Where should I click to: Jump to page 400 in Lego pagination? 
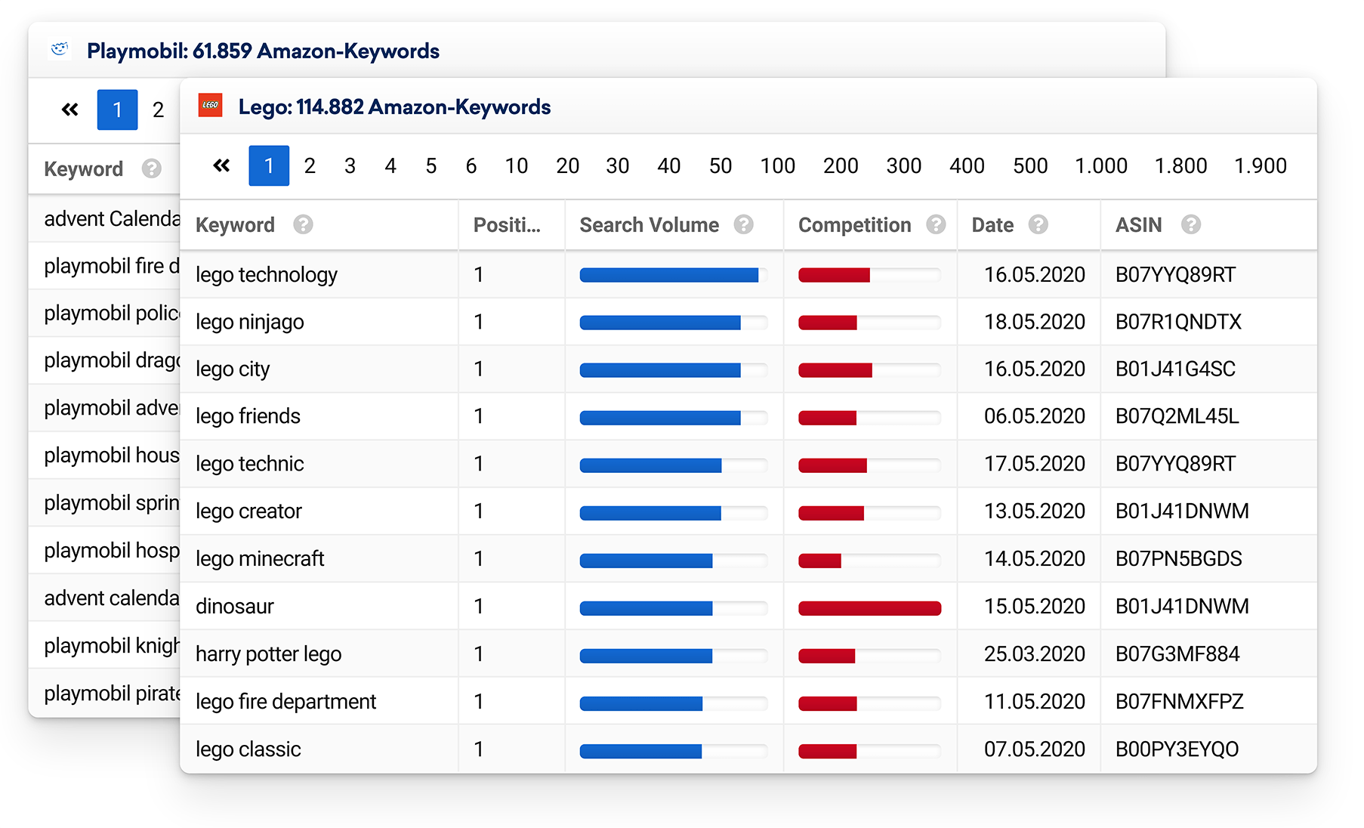pos(967,165)
